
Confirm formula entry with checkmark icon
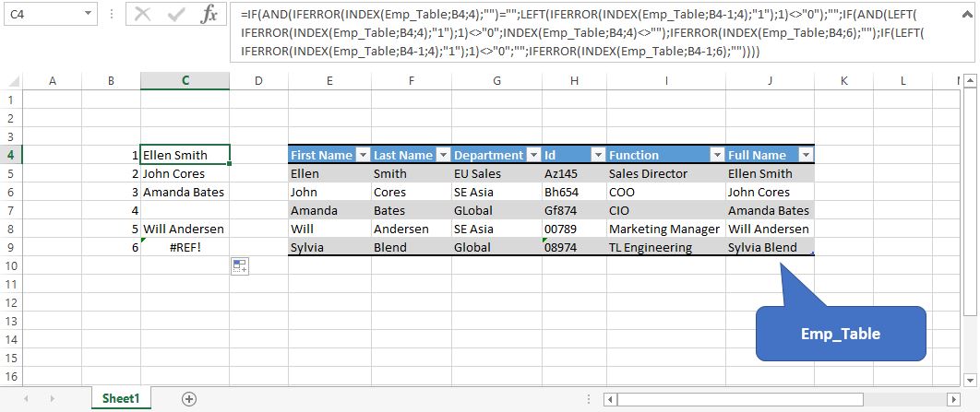176,14
